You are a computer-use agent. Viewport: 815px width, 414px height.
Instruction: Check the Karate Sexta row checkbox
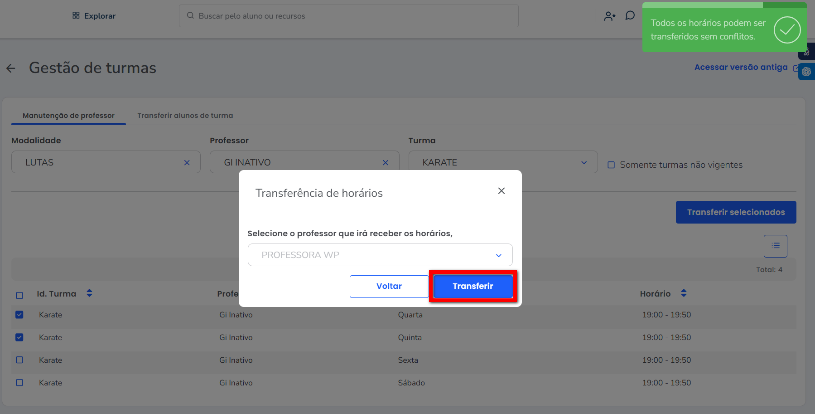19,360
